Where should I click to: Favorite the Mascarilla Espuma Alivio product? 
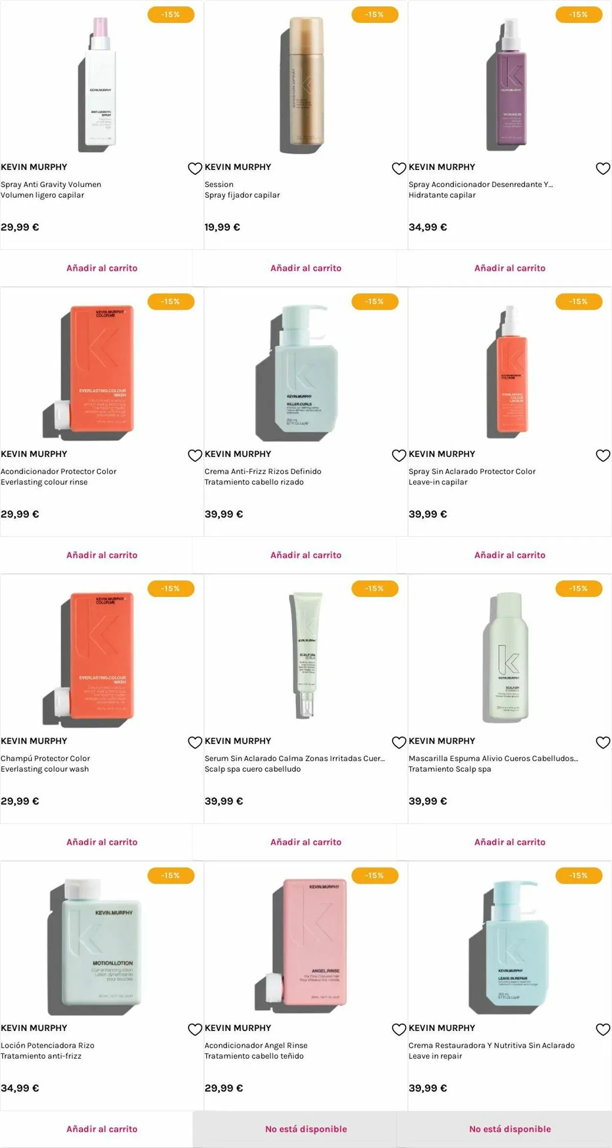[x=603, y=742]
